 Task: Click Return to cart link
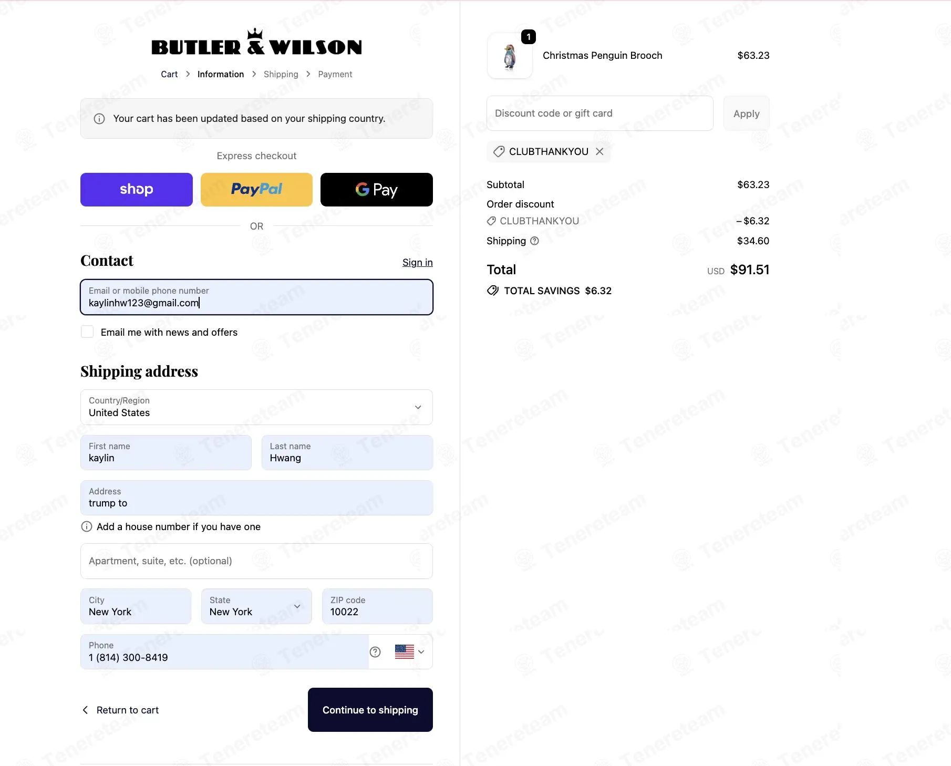128,710
